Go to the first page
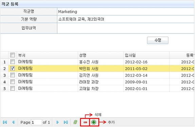 (x=5, y=122)
